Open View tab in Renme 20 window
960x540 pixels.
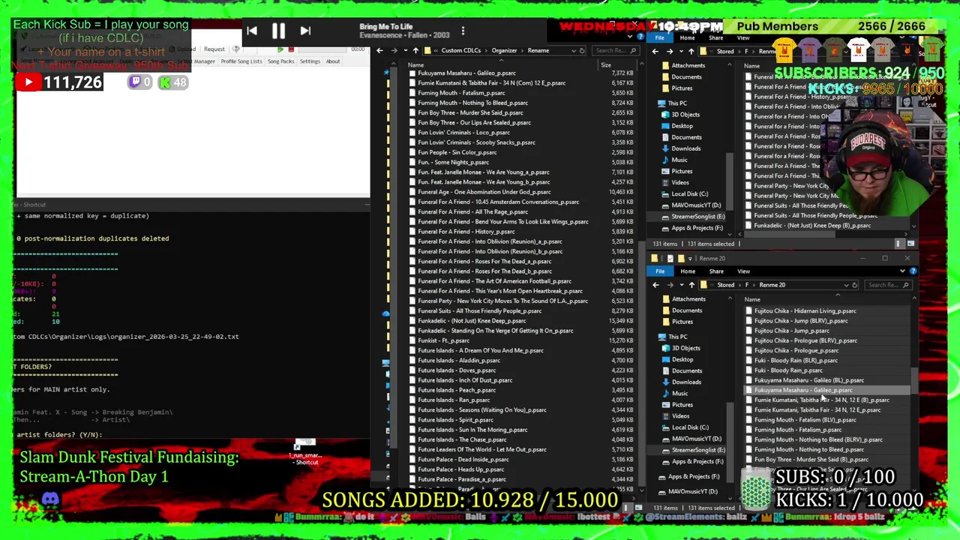(743, 271)
